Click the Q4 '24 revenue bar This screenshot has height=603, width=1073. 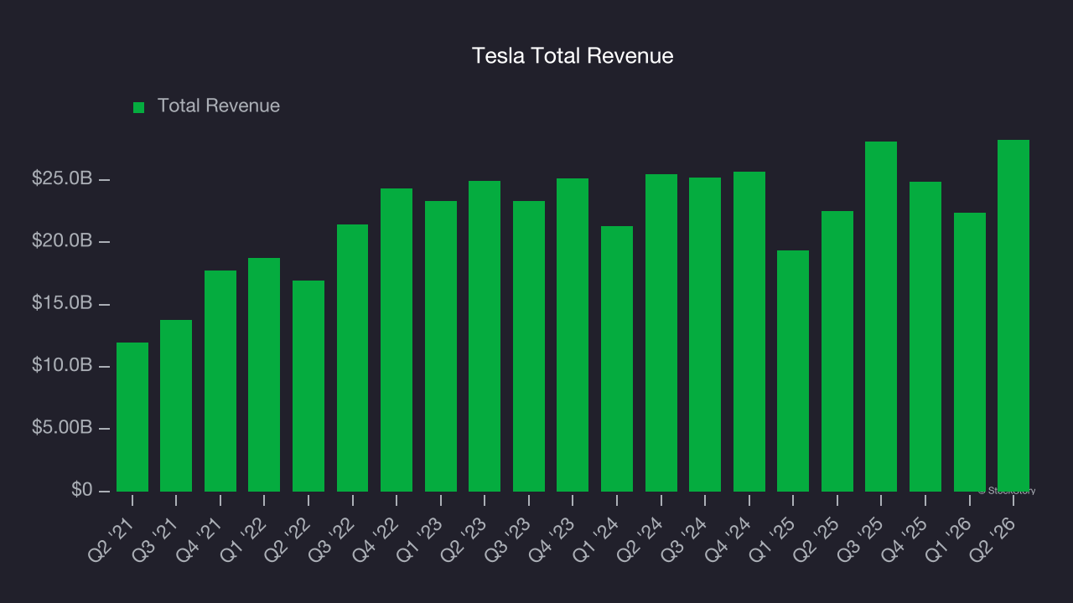(749, 332)
